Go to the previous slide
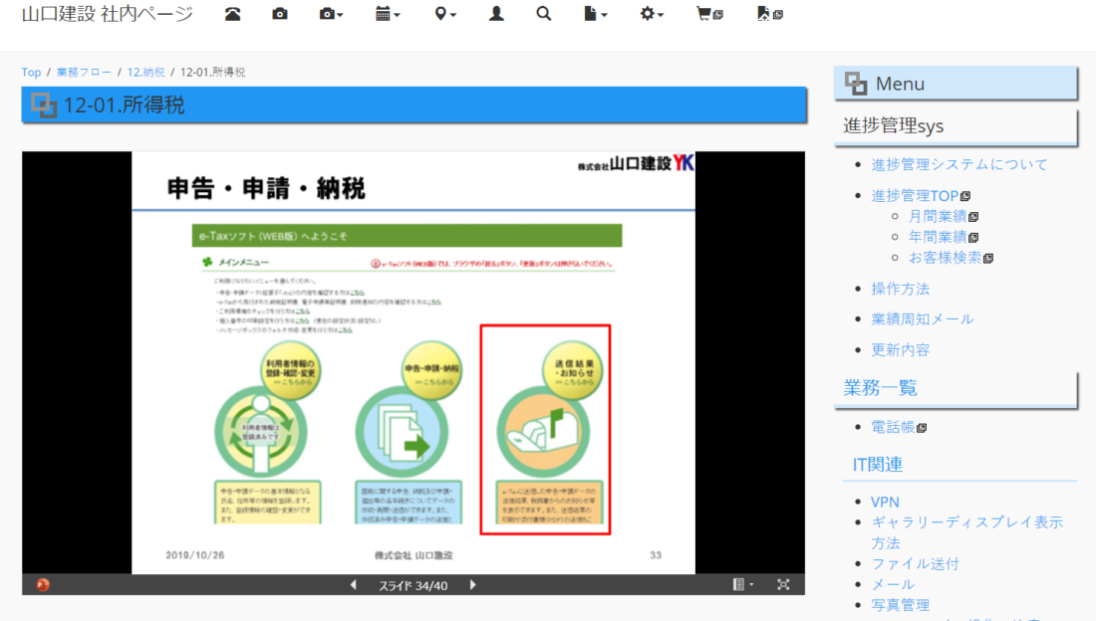Image resolution: width=1096 pixels, height=621 pixels. pos(353,585)
